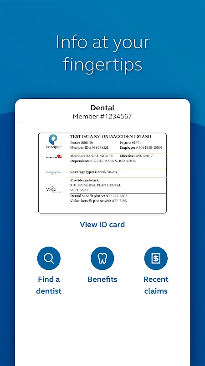Click the Dental benefit phone number
The width and height of the screenshot is (205, 366).
(x=117, y=196)
